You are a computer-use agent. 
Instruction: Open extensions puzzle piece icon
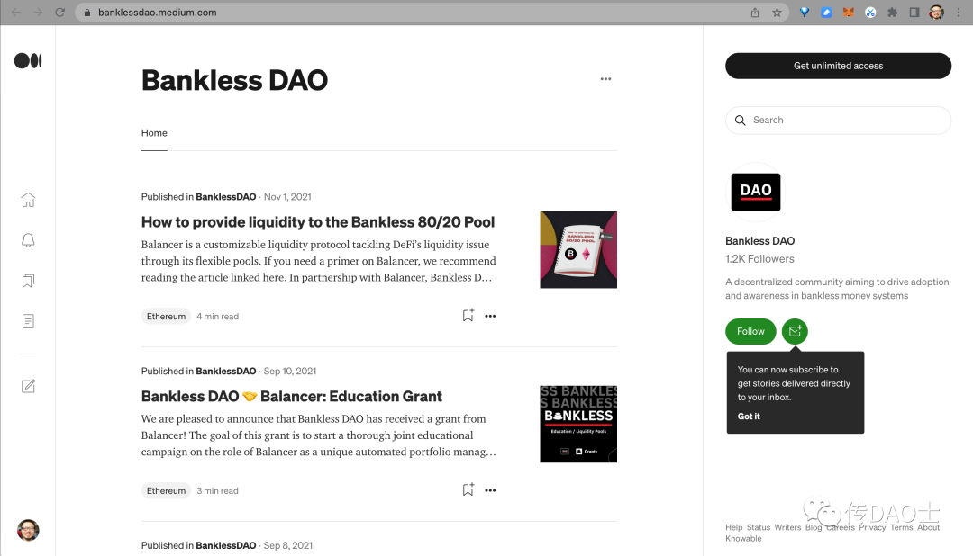[x=892, y=13]
